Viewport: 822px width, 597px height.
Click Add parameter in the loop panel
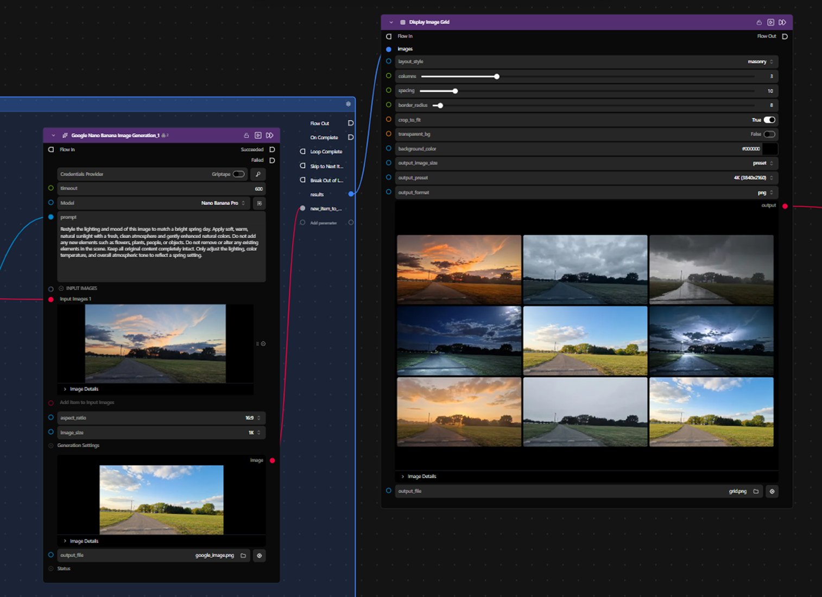point(324,223)
